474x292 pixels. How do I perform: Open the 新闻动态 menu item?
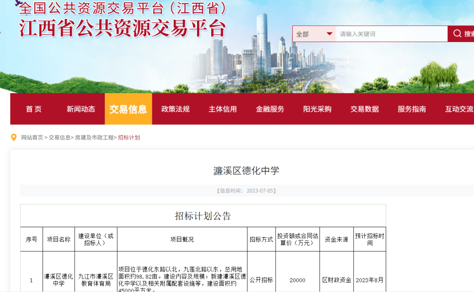[81, 109]
